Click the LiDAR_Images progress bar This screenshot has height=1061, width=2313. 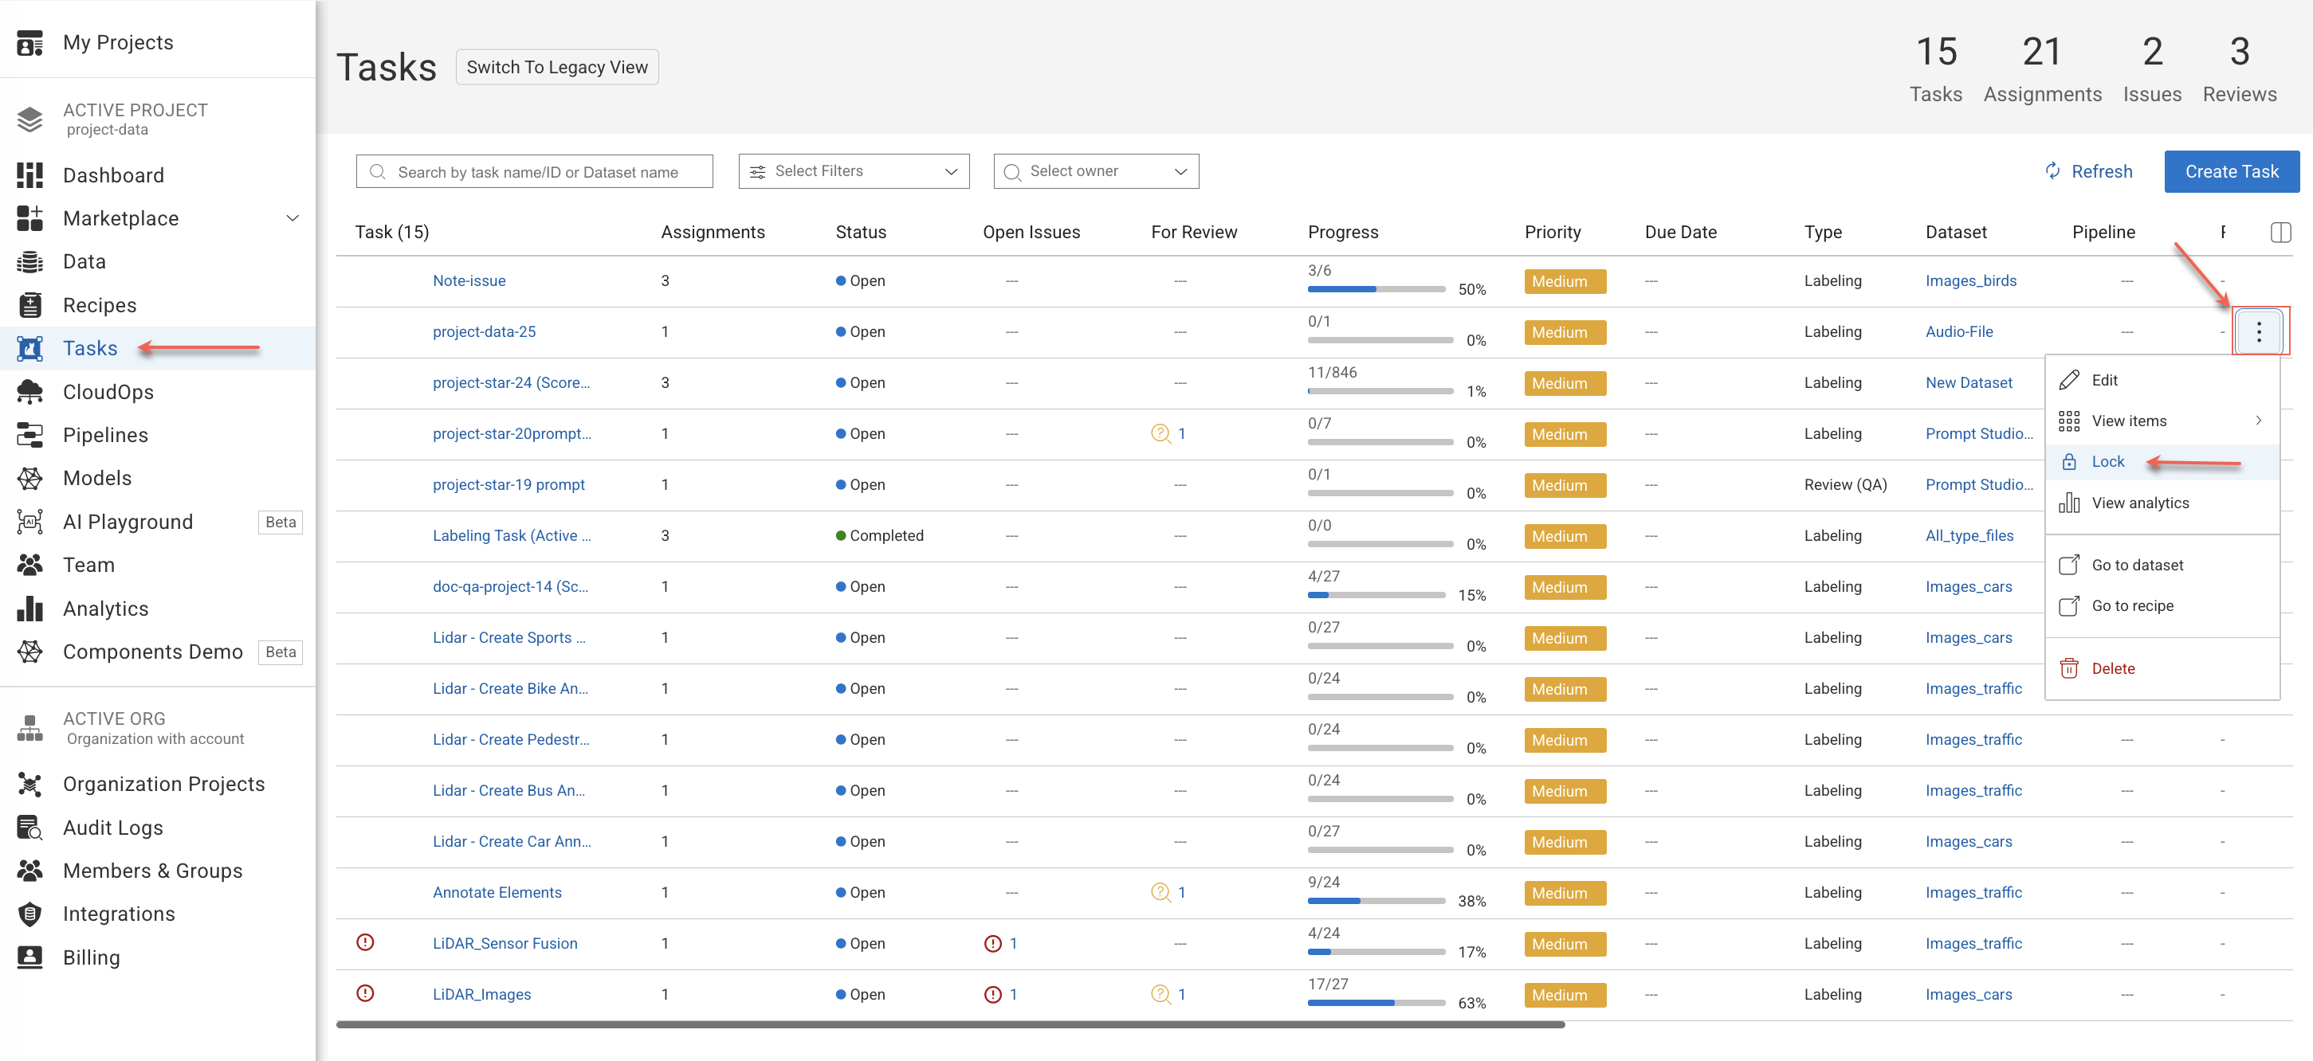pyautogui.click(x=1376, y=1003)
